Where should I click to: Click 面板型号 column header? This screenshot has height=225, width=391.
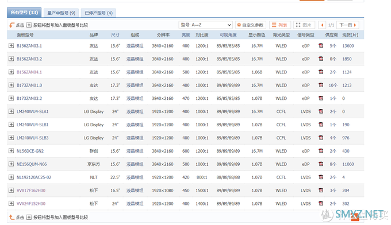tap(25, 35)
